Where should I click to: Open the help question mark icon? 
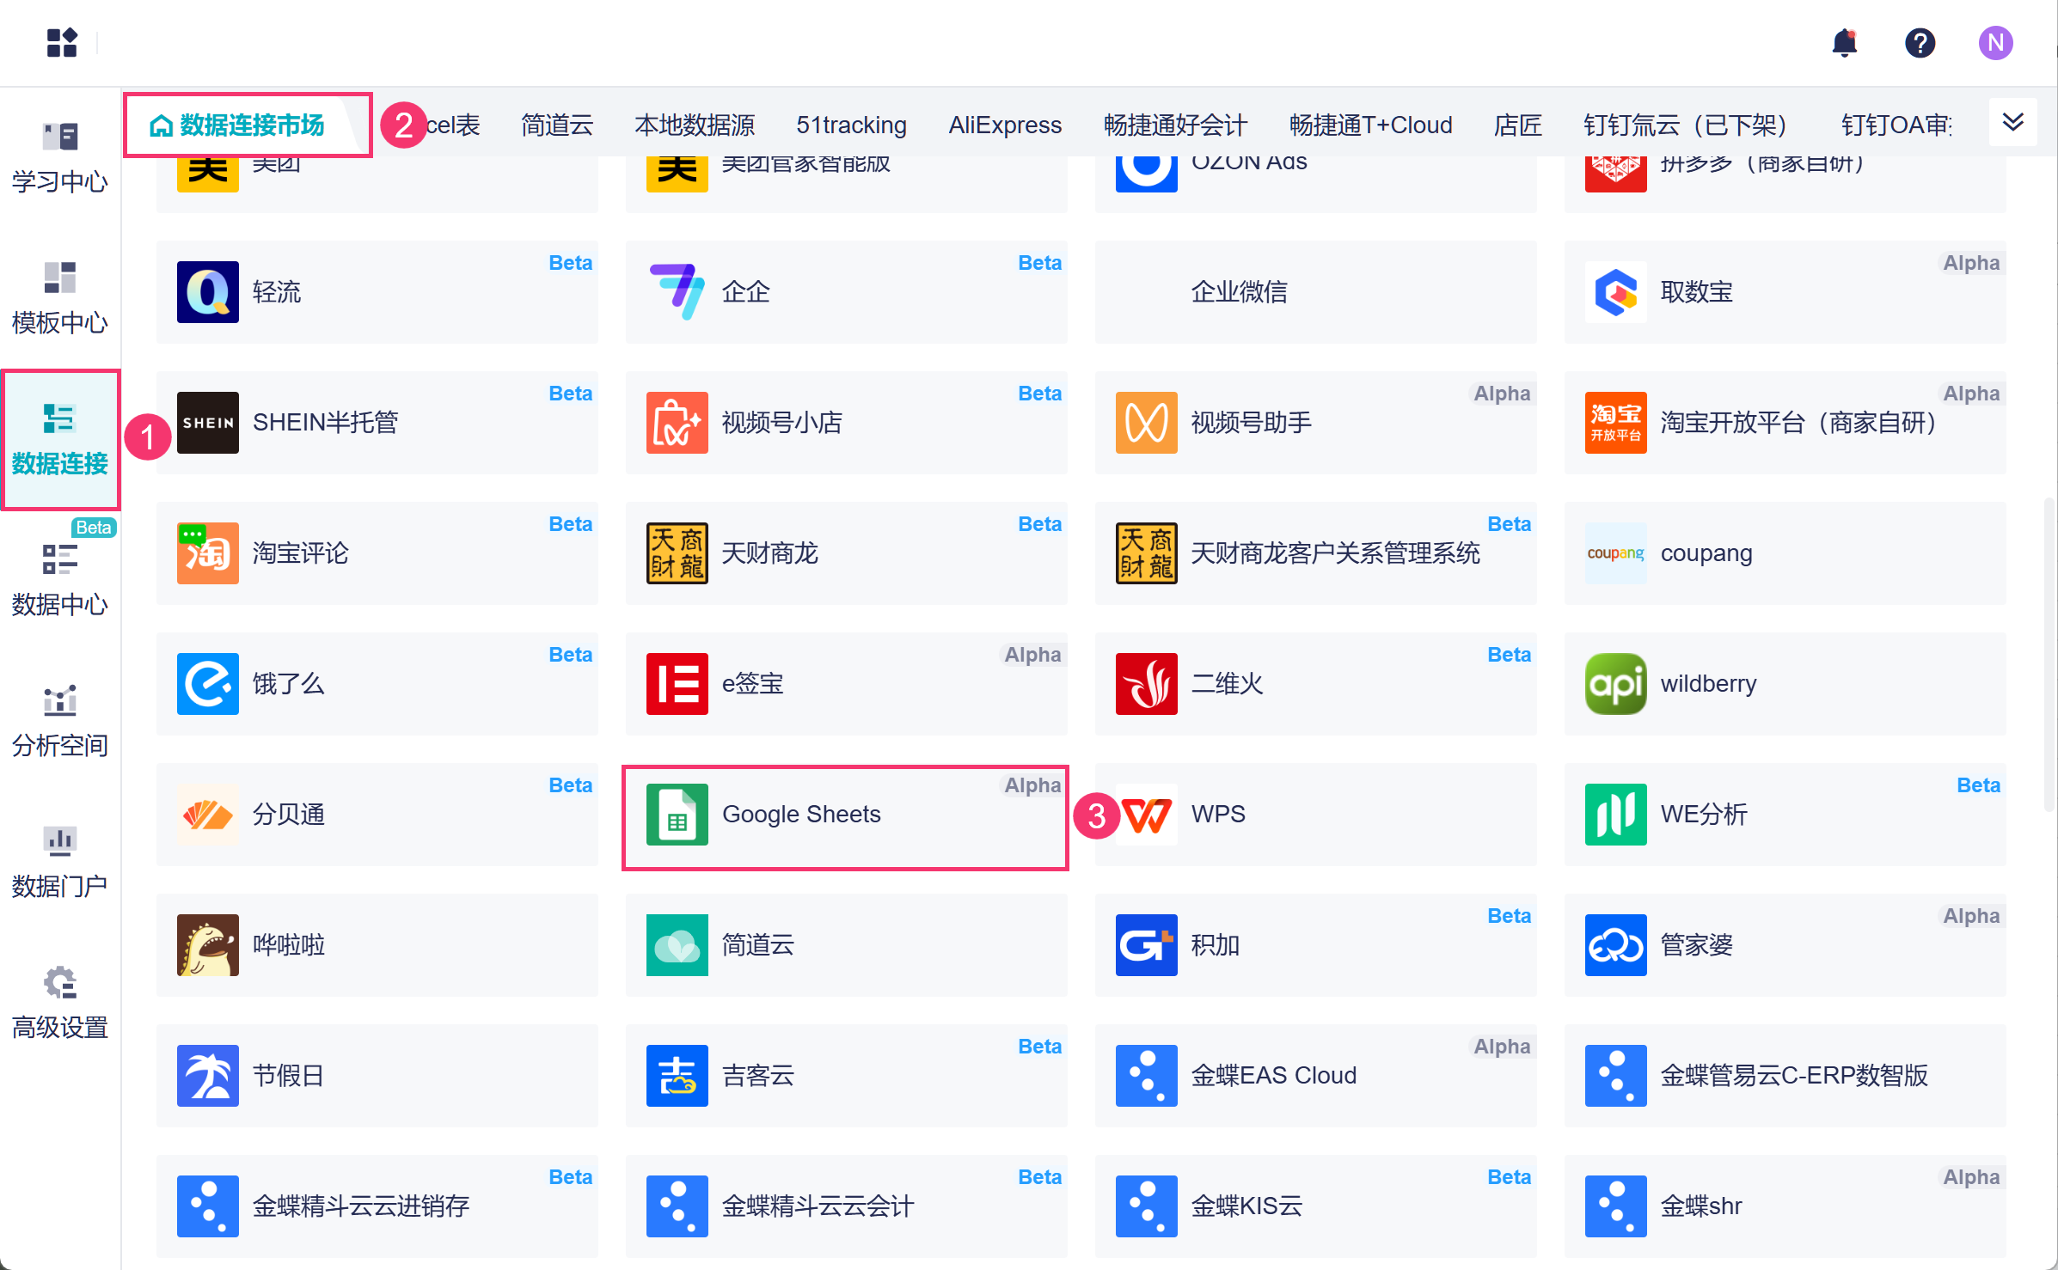point(1920,42)
